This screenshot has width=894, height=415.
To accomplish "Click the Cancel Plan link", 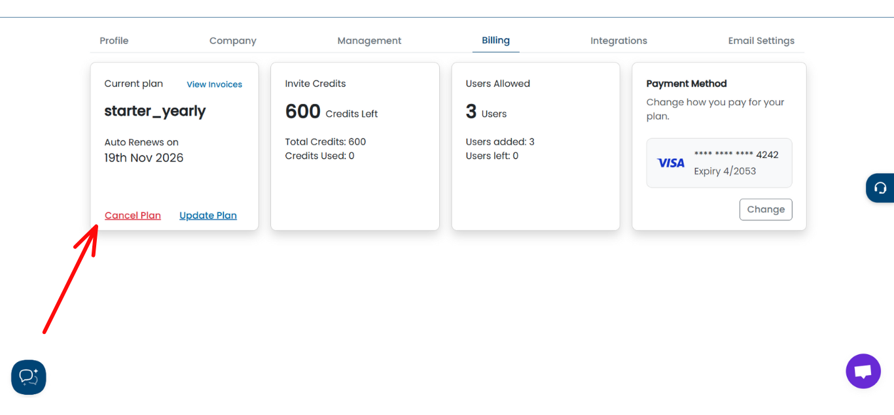I will (133, 216).
